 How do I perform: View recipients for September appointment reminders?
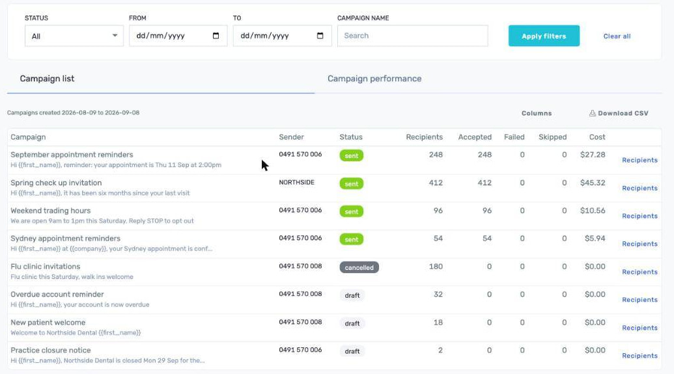click(x=639, y=160)
